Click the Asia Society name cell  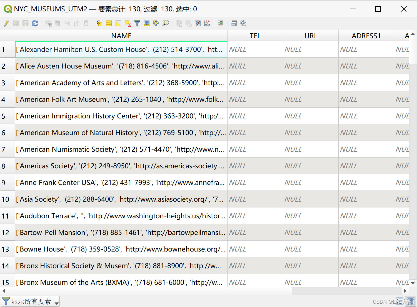pyautogui.click(x=121, y=199)
